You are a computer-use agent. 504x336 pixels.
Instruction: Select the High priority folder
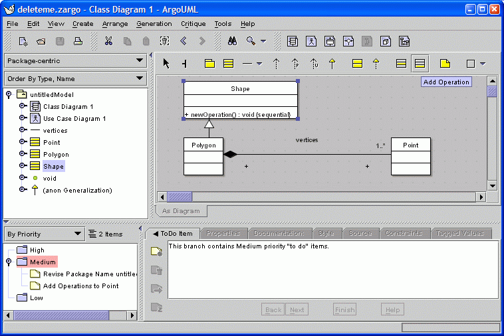pyautogui.click(x=37, y=250)
